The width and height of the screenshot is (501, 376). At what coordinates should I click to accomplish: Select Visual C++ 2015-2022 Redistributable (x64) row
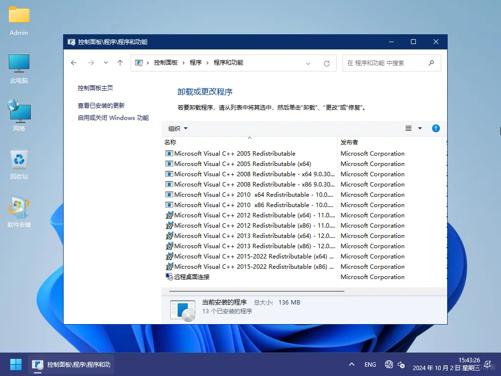[250, 256]
